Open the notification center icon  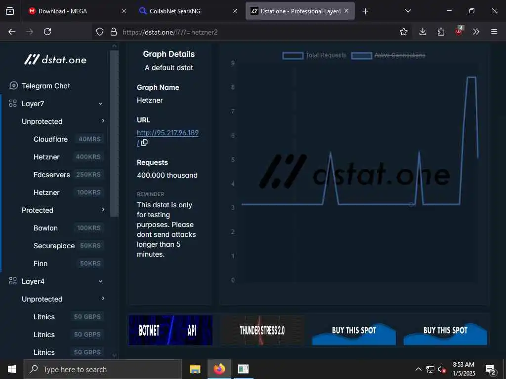click(491, 370)
